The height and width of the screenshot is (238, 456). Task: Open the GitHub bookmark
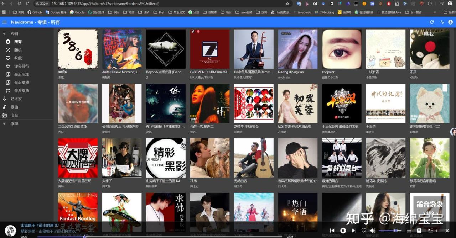(35, 12)
